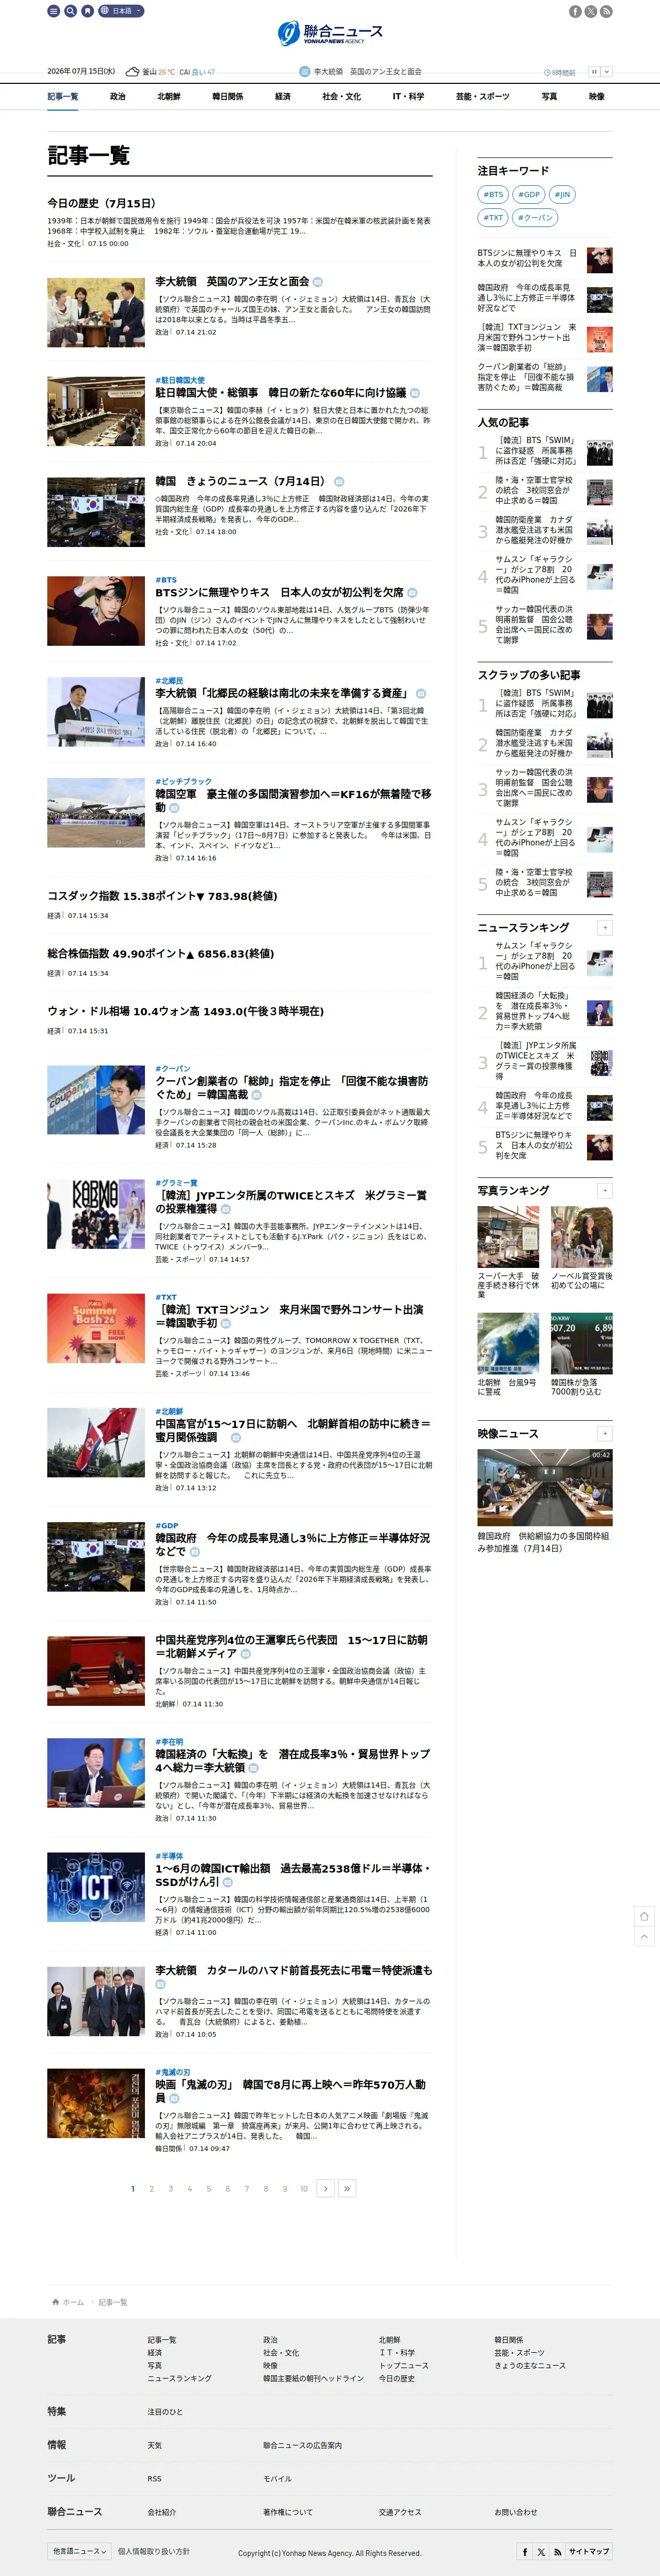Open the 芸能・スポーツ nav tab
The width and height of the screenshot is (660, 2576).
482,97
